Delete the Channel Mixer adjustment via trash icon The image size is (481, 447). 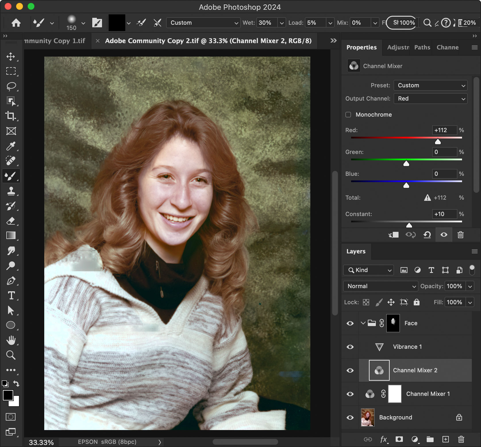click(x=460, y=235)
